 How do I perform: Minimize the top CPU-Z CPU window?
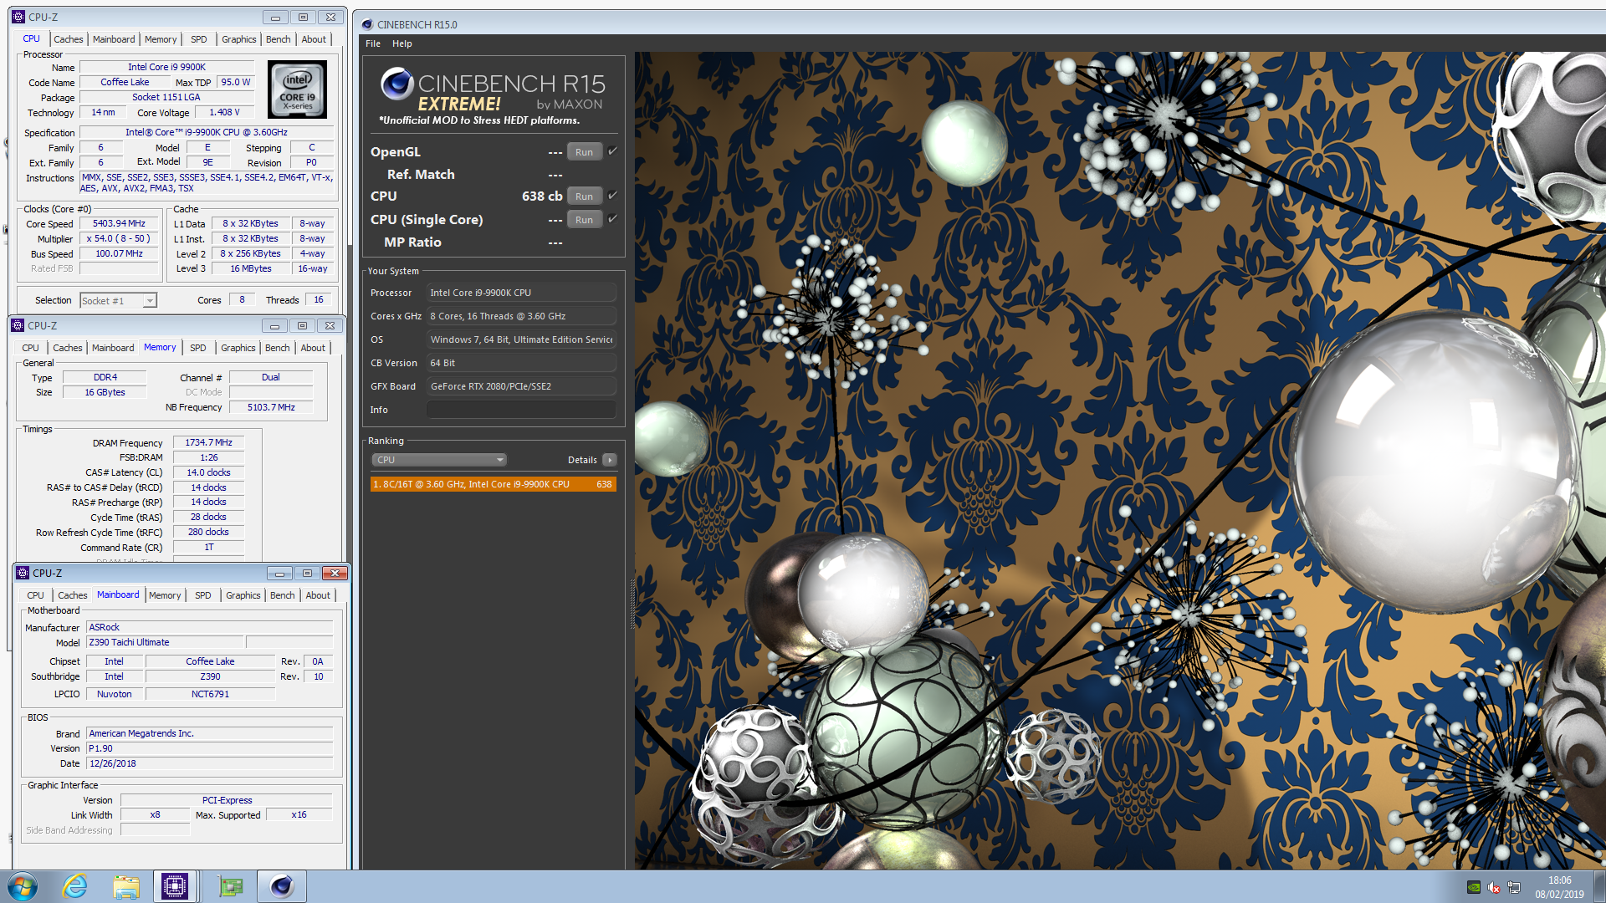click(x=274, y=17)
